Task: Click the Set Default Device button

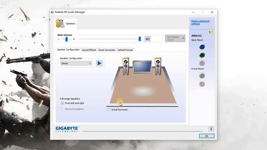Action: coord(173,38)
